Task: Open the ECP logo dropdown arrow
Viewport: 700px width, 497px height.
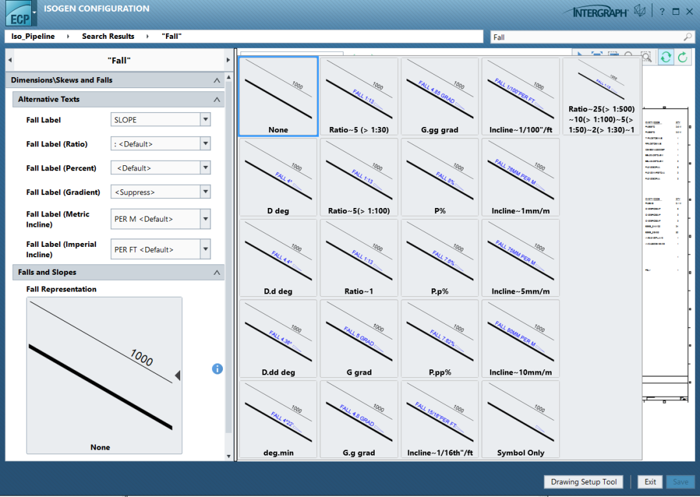Action: 34,13
